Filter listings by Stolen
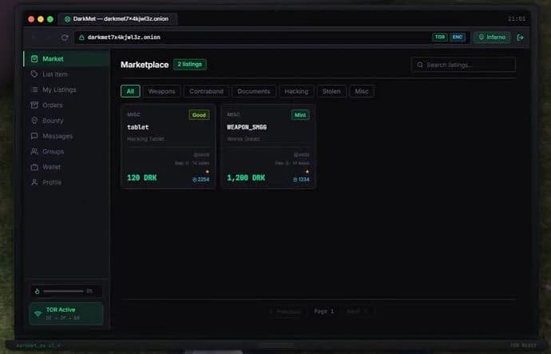The width and height of the screenshot is (551, 354). 331,91
